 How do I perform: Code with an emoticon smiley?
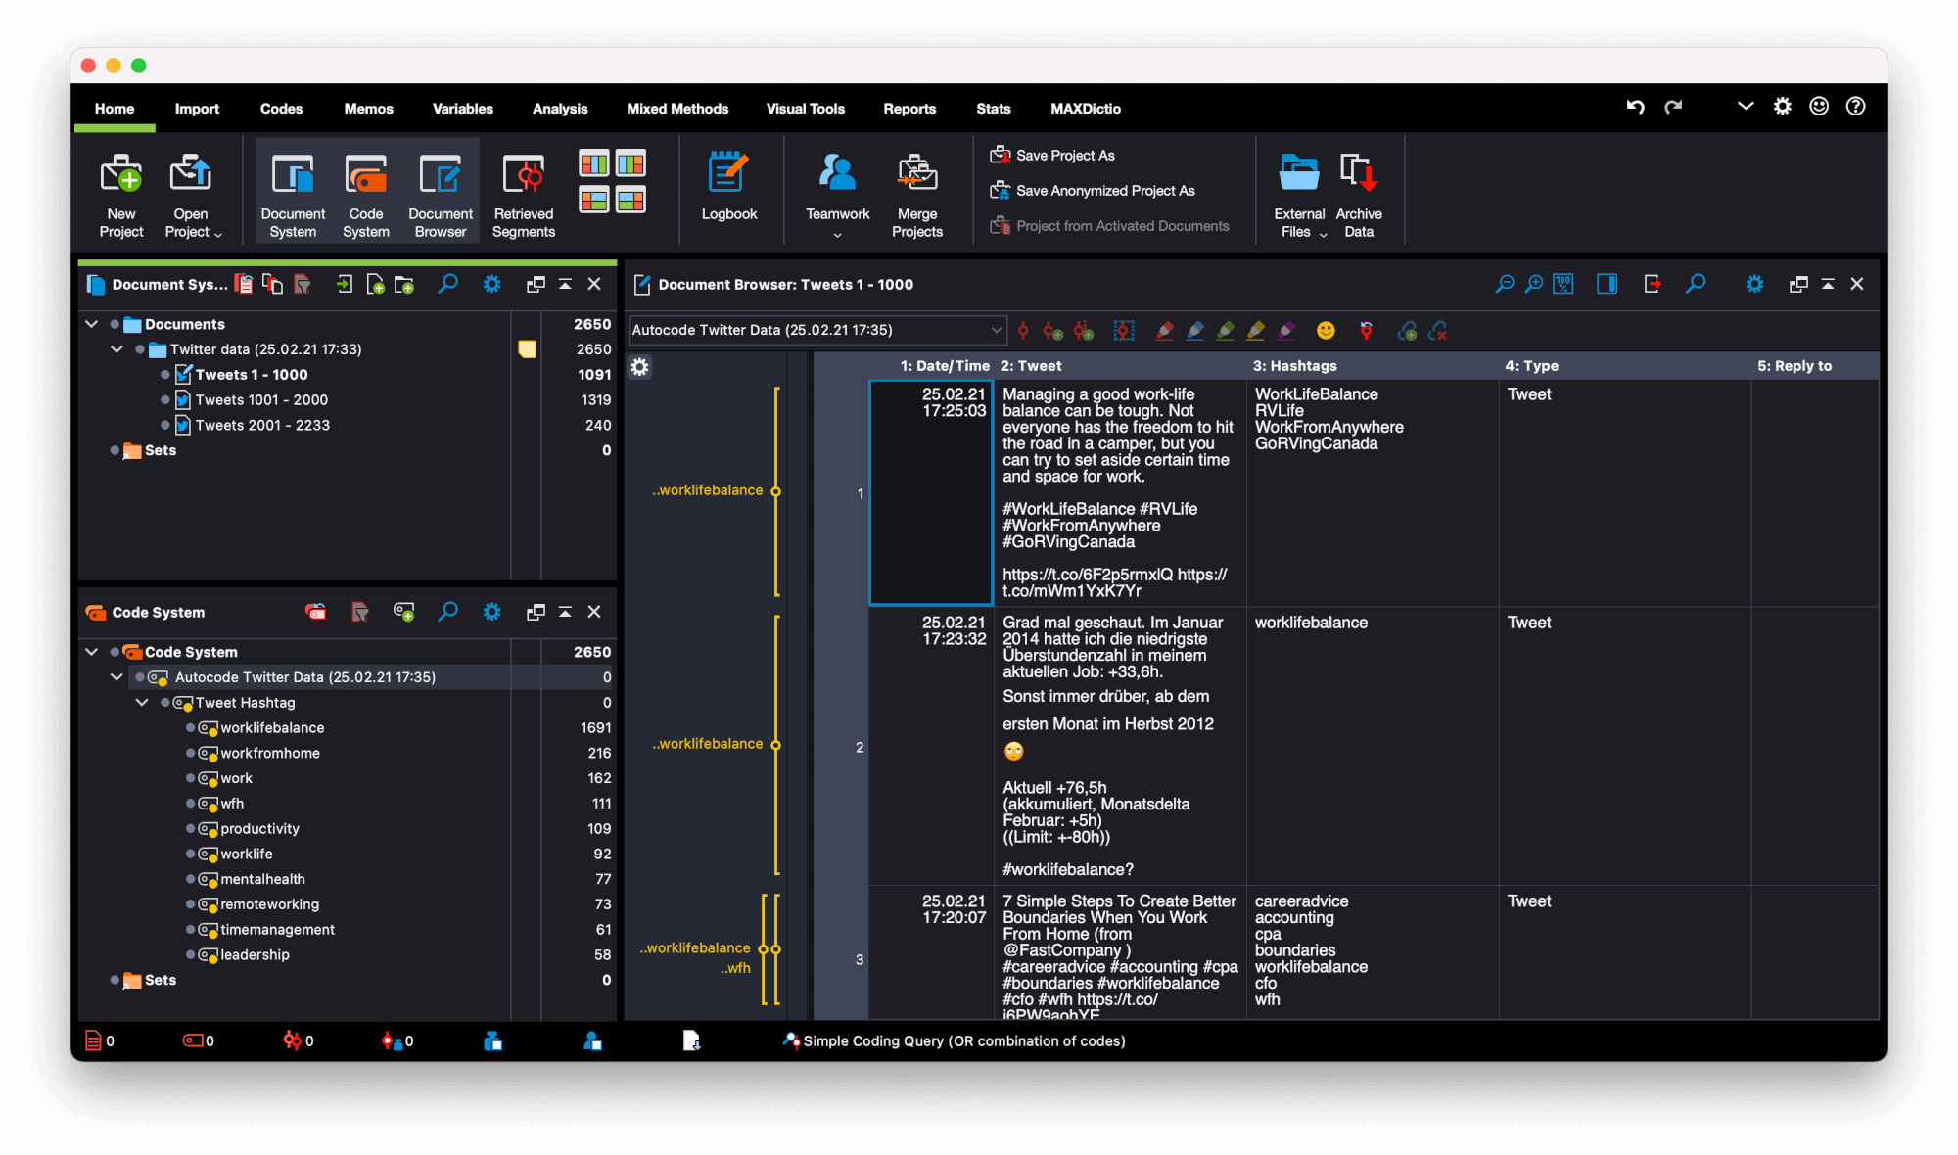[1326, 331]
